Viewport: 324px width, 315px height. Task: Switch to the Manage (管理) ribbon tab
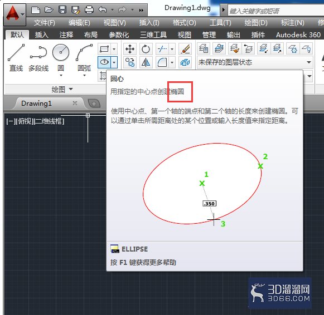click(x=209, y=35)
